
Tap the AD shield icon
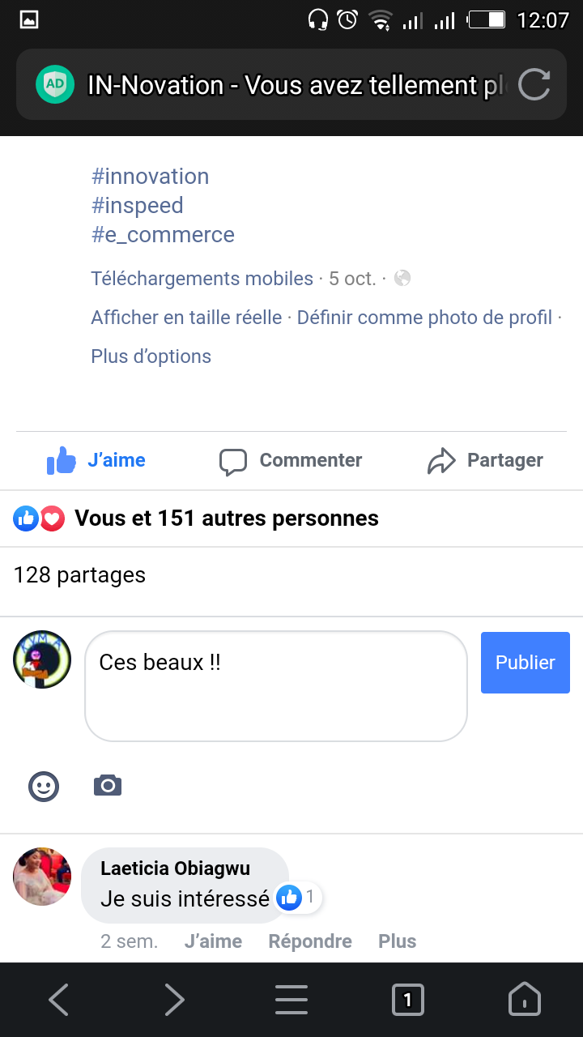pyautogui.click(x=55, y=85)
